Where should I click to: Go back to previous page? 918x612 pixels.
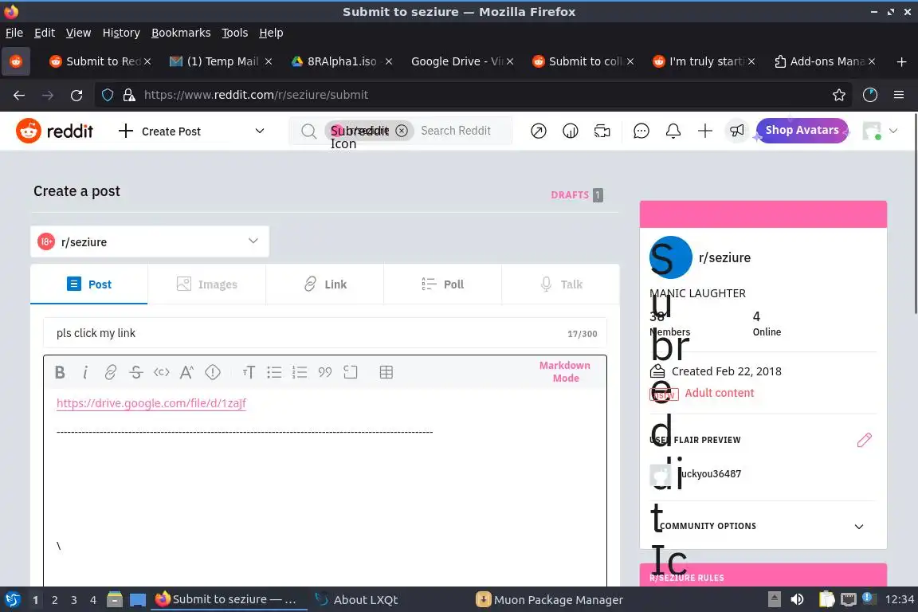click(19, 95)
